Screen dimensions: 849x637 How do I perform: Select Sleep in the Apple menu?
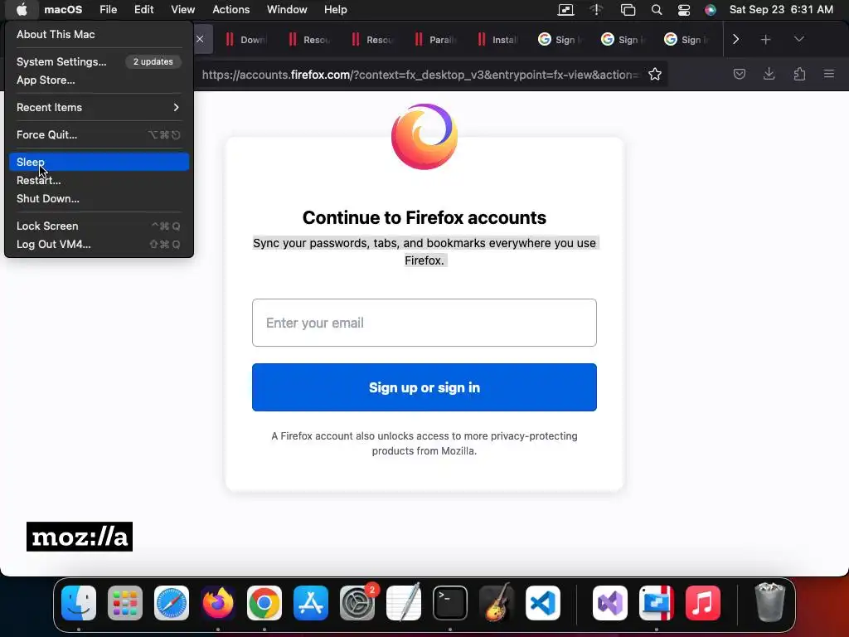(x=99, y=162)
